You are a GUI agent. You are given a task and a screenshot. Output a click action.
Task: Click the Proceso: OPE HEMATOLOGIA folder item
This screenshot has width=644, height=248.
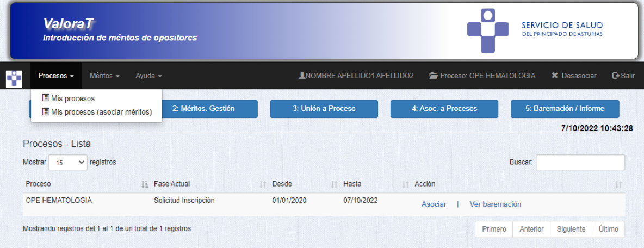pyautogui.click(x=482, y=76)
